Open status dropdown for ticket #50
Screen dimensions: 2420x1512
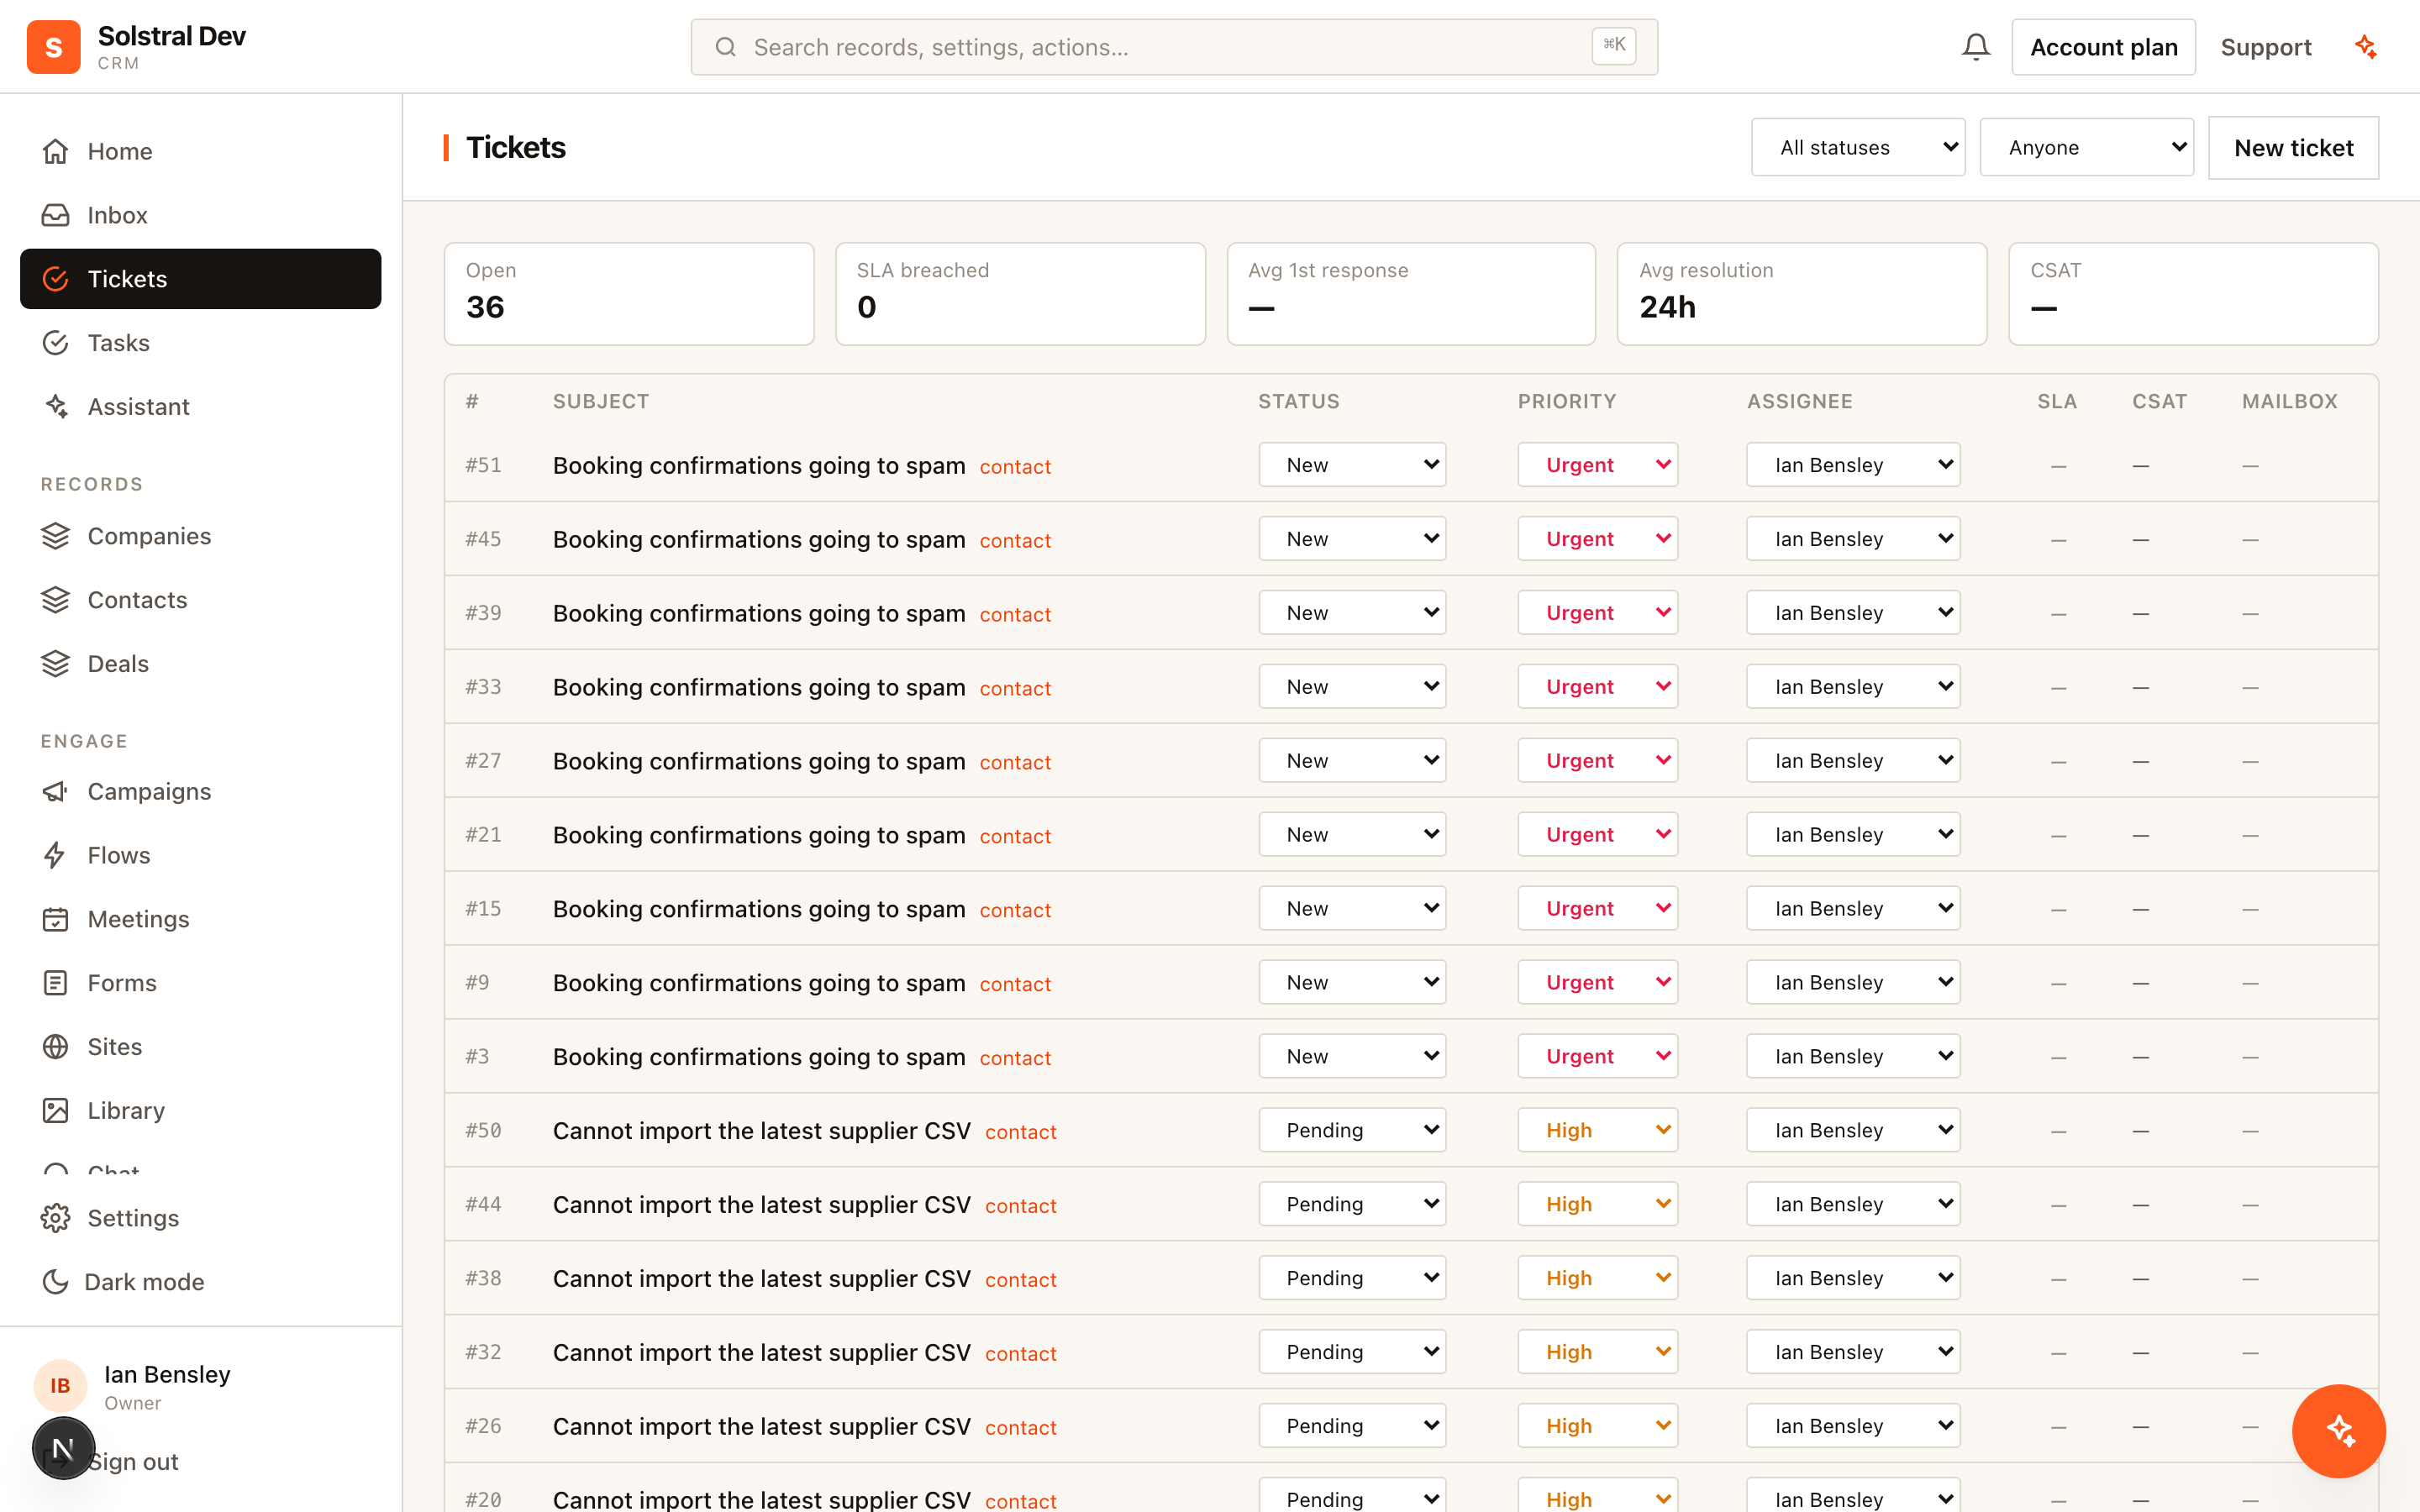coord(1352,1130)
